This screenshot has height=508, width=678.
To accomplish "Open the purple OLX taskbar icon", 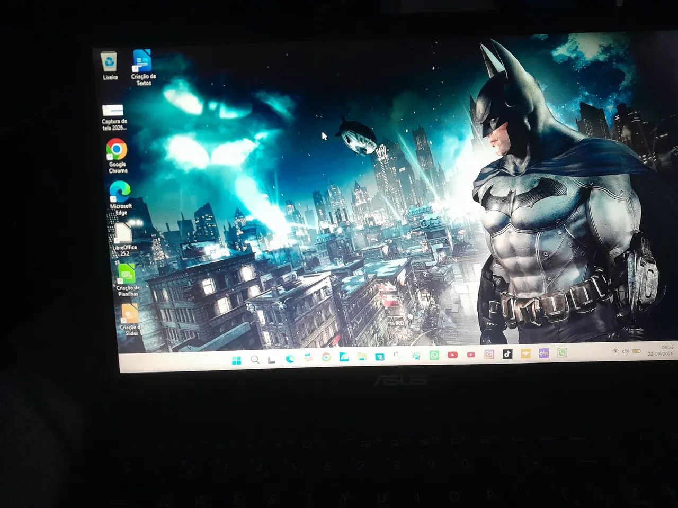I will pyautogui.click(x=543, y=353).
